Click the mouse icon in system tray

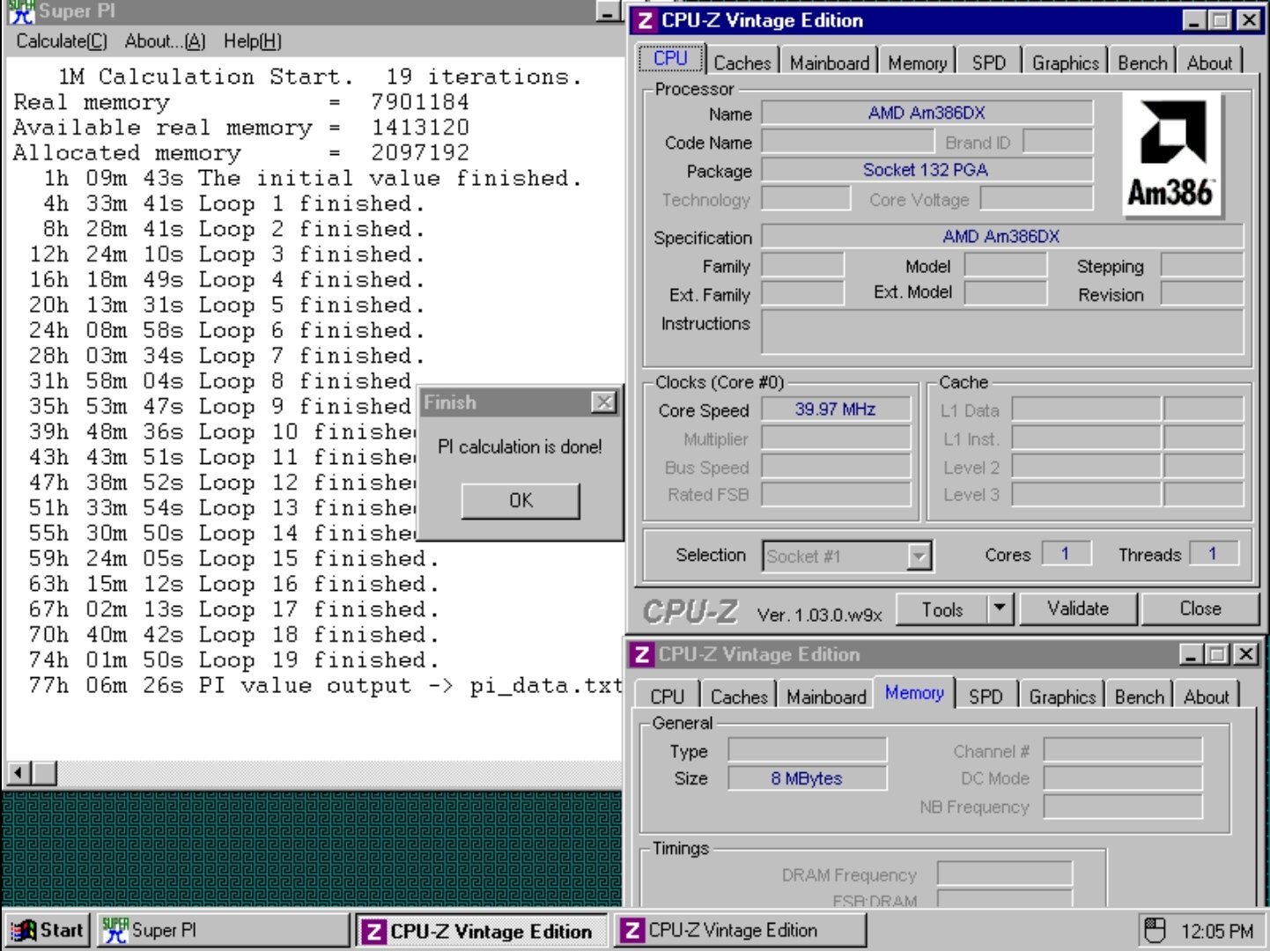1155,931
